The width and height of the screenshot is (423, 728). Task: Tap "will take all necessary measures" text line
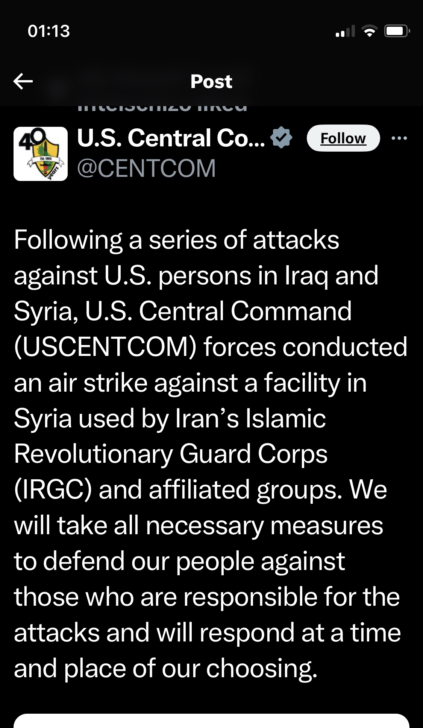coord(199,526)
